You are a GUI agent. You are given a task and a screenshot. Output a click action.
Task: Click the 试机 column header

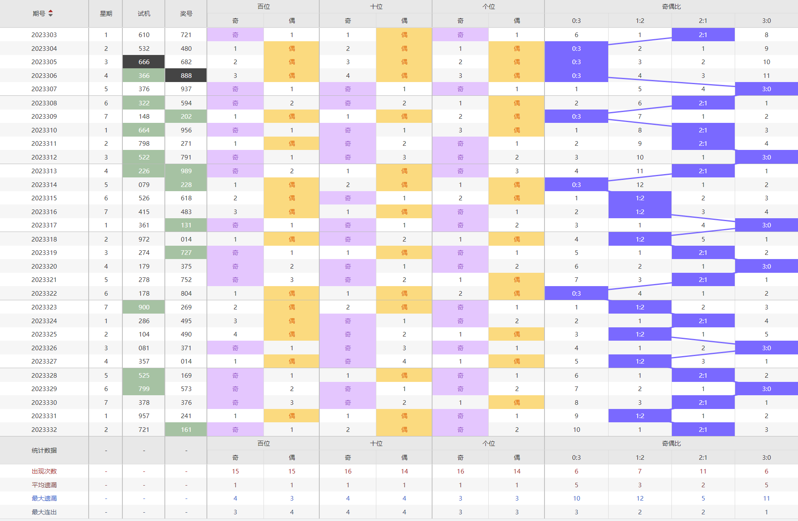[144, 13]
